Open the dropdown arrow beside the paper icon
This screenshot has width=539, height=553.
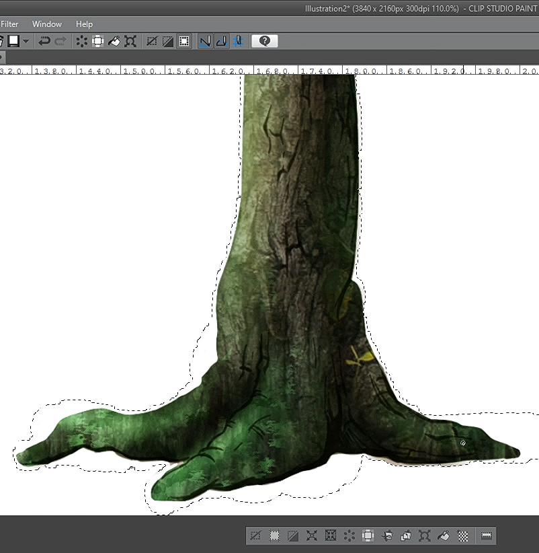point(26,40)
